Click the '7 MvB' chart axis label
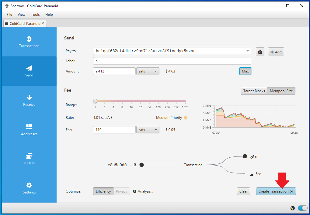The height and width of the screenshot is (215, 310). 207,106
